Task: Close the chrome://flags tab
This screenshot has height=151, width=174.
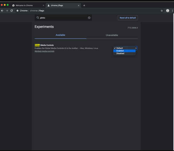Action: click(79, 5)
